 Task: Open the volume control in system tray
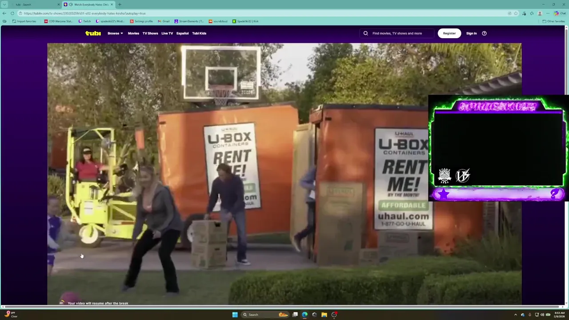pyautogui.click(x=542, y=315)
